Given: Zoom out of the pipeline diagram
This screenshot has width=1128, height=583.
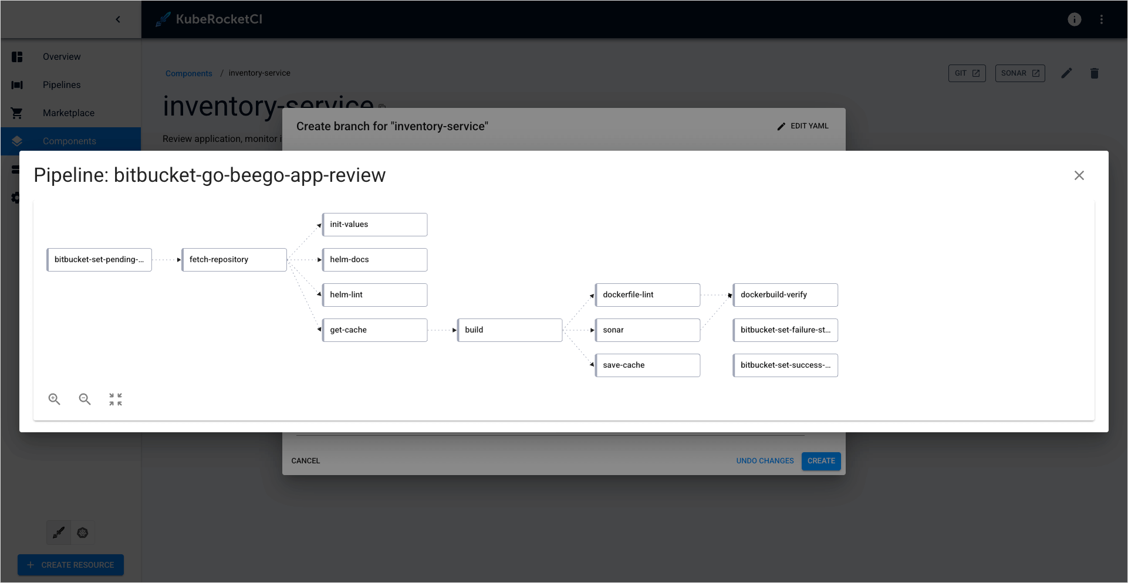Looking at the screenshot, I should [x=85, y=399].
